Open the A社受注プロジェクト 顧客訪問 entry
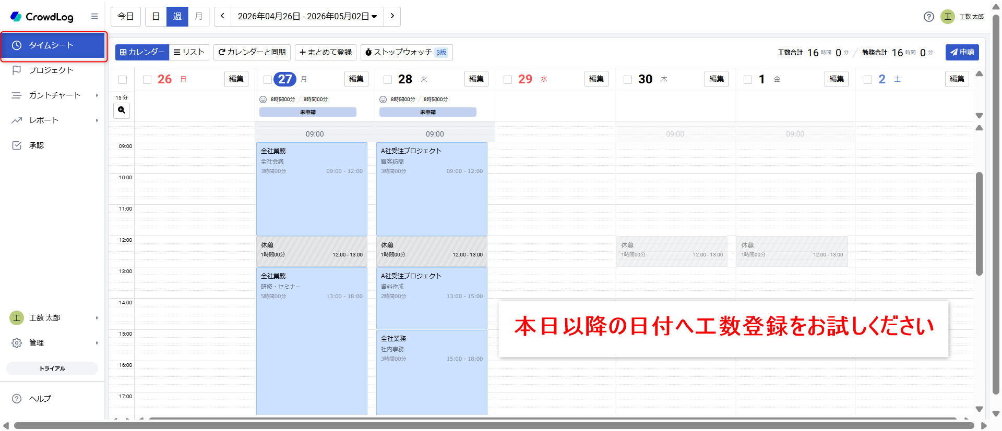Viewport: 1002px width, 431px height. coord(432,189)
